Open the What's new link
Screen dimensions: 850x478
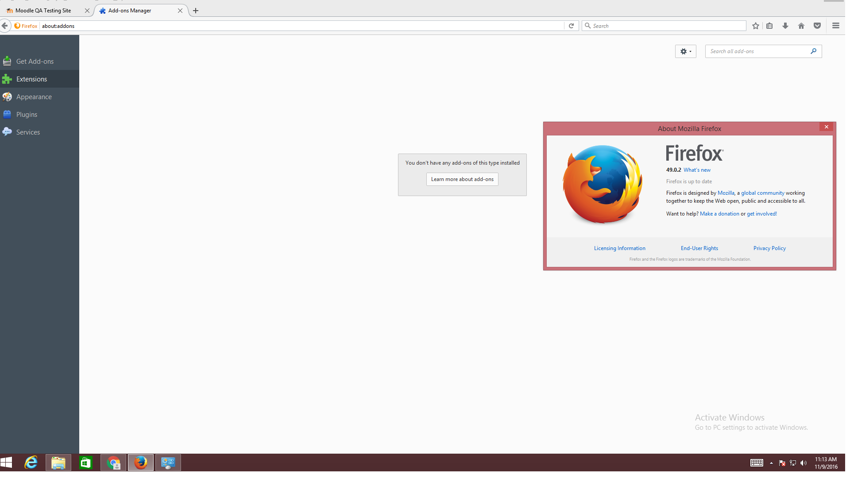(697, 170)
